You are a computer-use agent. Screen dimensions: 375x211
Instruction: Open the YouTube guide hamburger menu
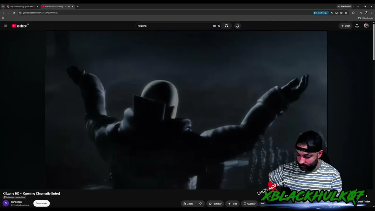pyautogui.click(x=6, y=26)
